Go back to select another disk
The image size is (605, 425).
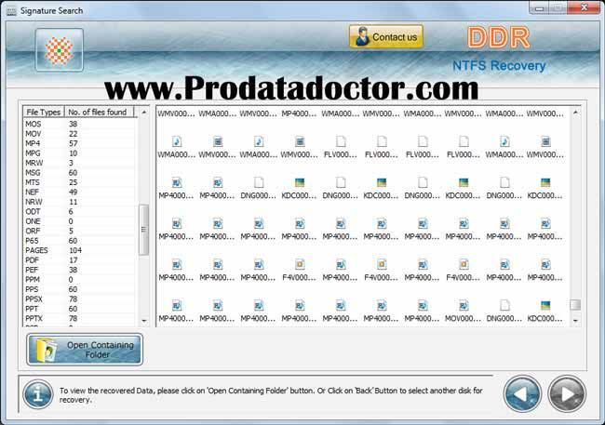click(x=522, y=394)
